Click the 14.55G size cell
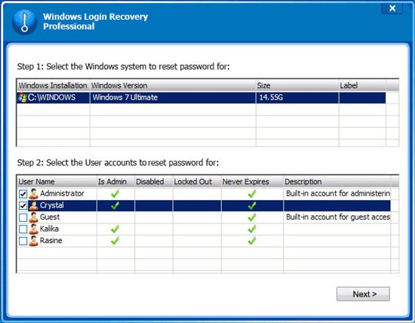 tap(297, 97)
